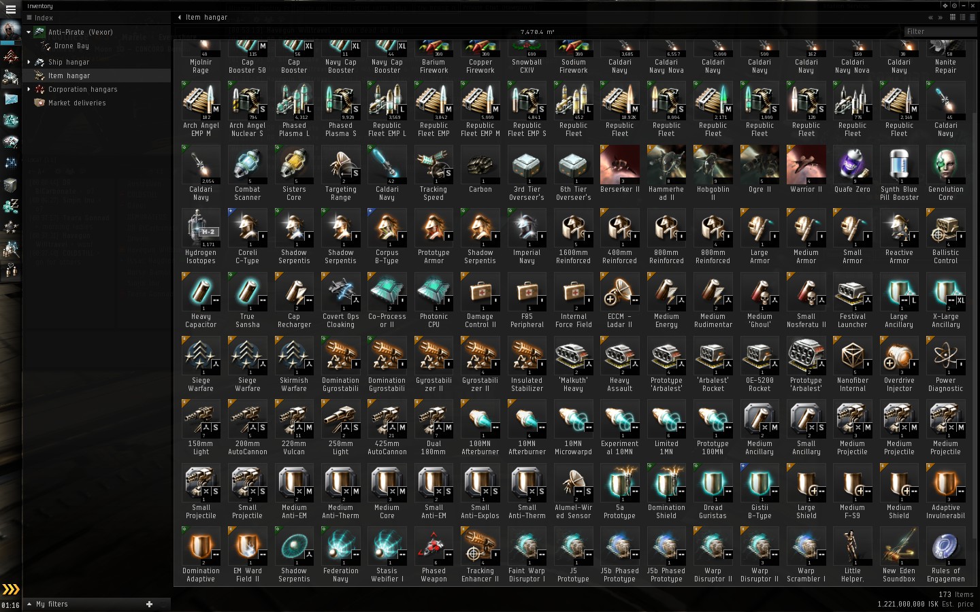Image resolution: width=980 pixels, height=612 pixels.
Task: Go forward with the double-right arrows
Action: pyautogui.click(x=940, y=17)
